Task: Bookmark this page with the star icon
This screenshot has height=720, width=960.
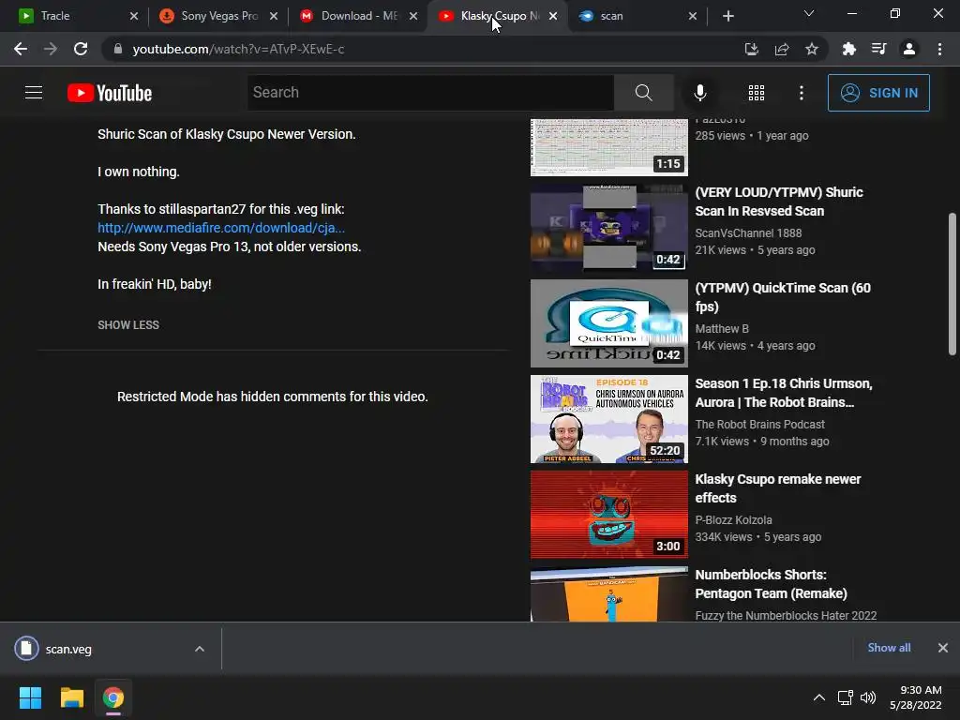Action: click(x=811, y=49)
